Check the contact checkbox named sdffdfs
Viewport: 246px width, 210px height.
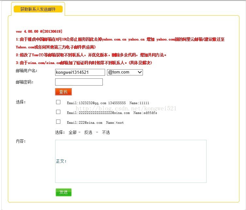tap(58, 112)
